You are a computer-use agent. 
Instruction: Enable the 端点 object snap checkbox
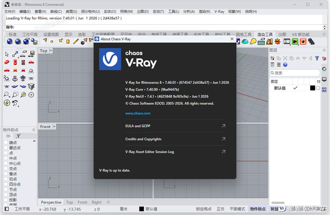[x=6, y=143]
